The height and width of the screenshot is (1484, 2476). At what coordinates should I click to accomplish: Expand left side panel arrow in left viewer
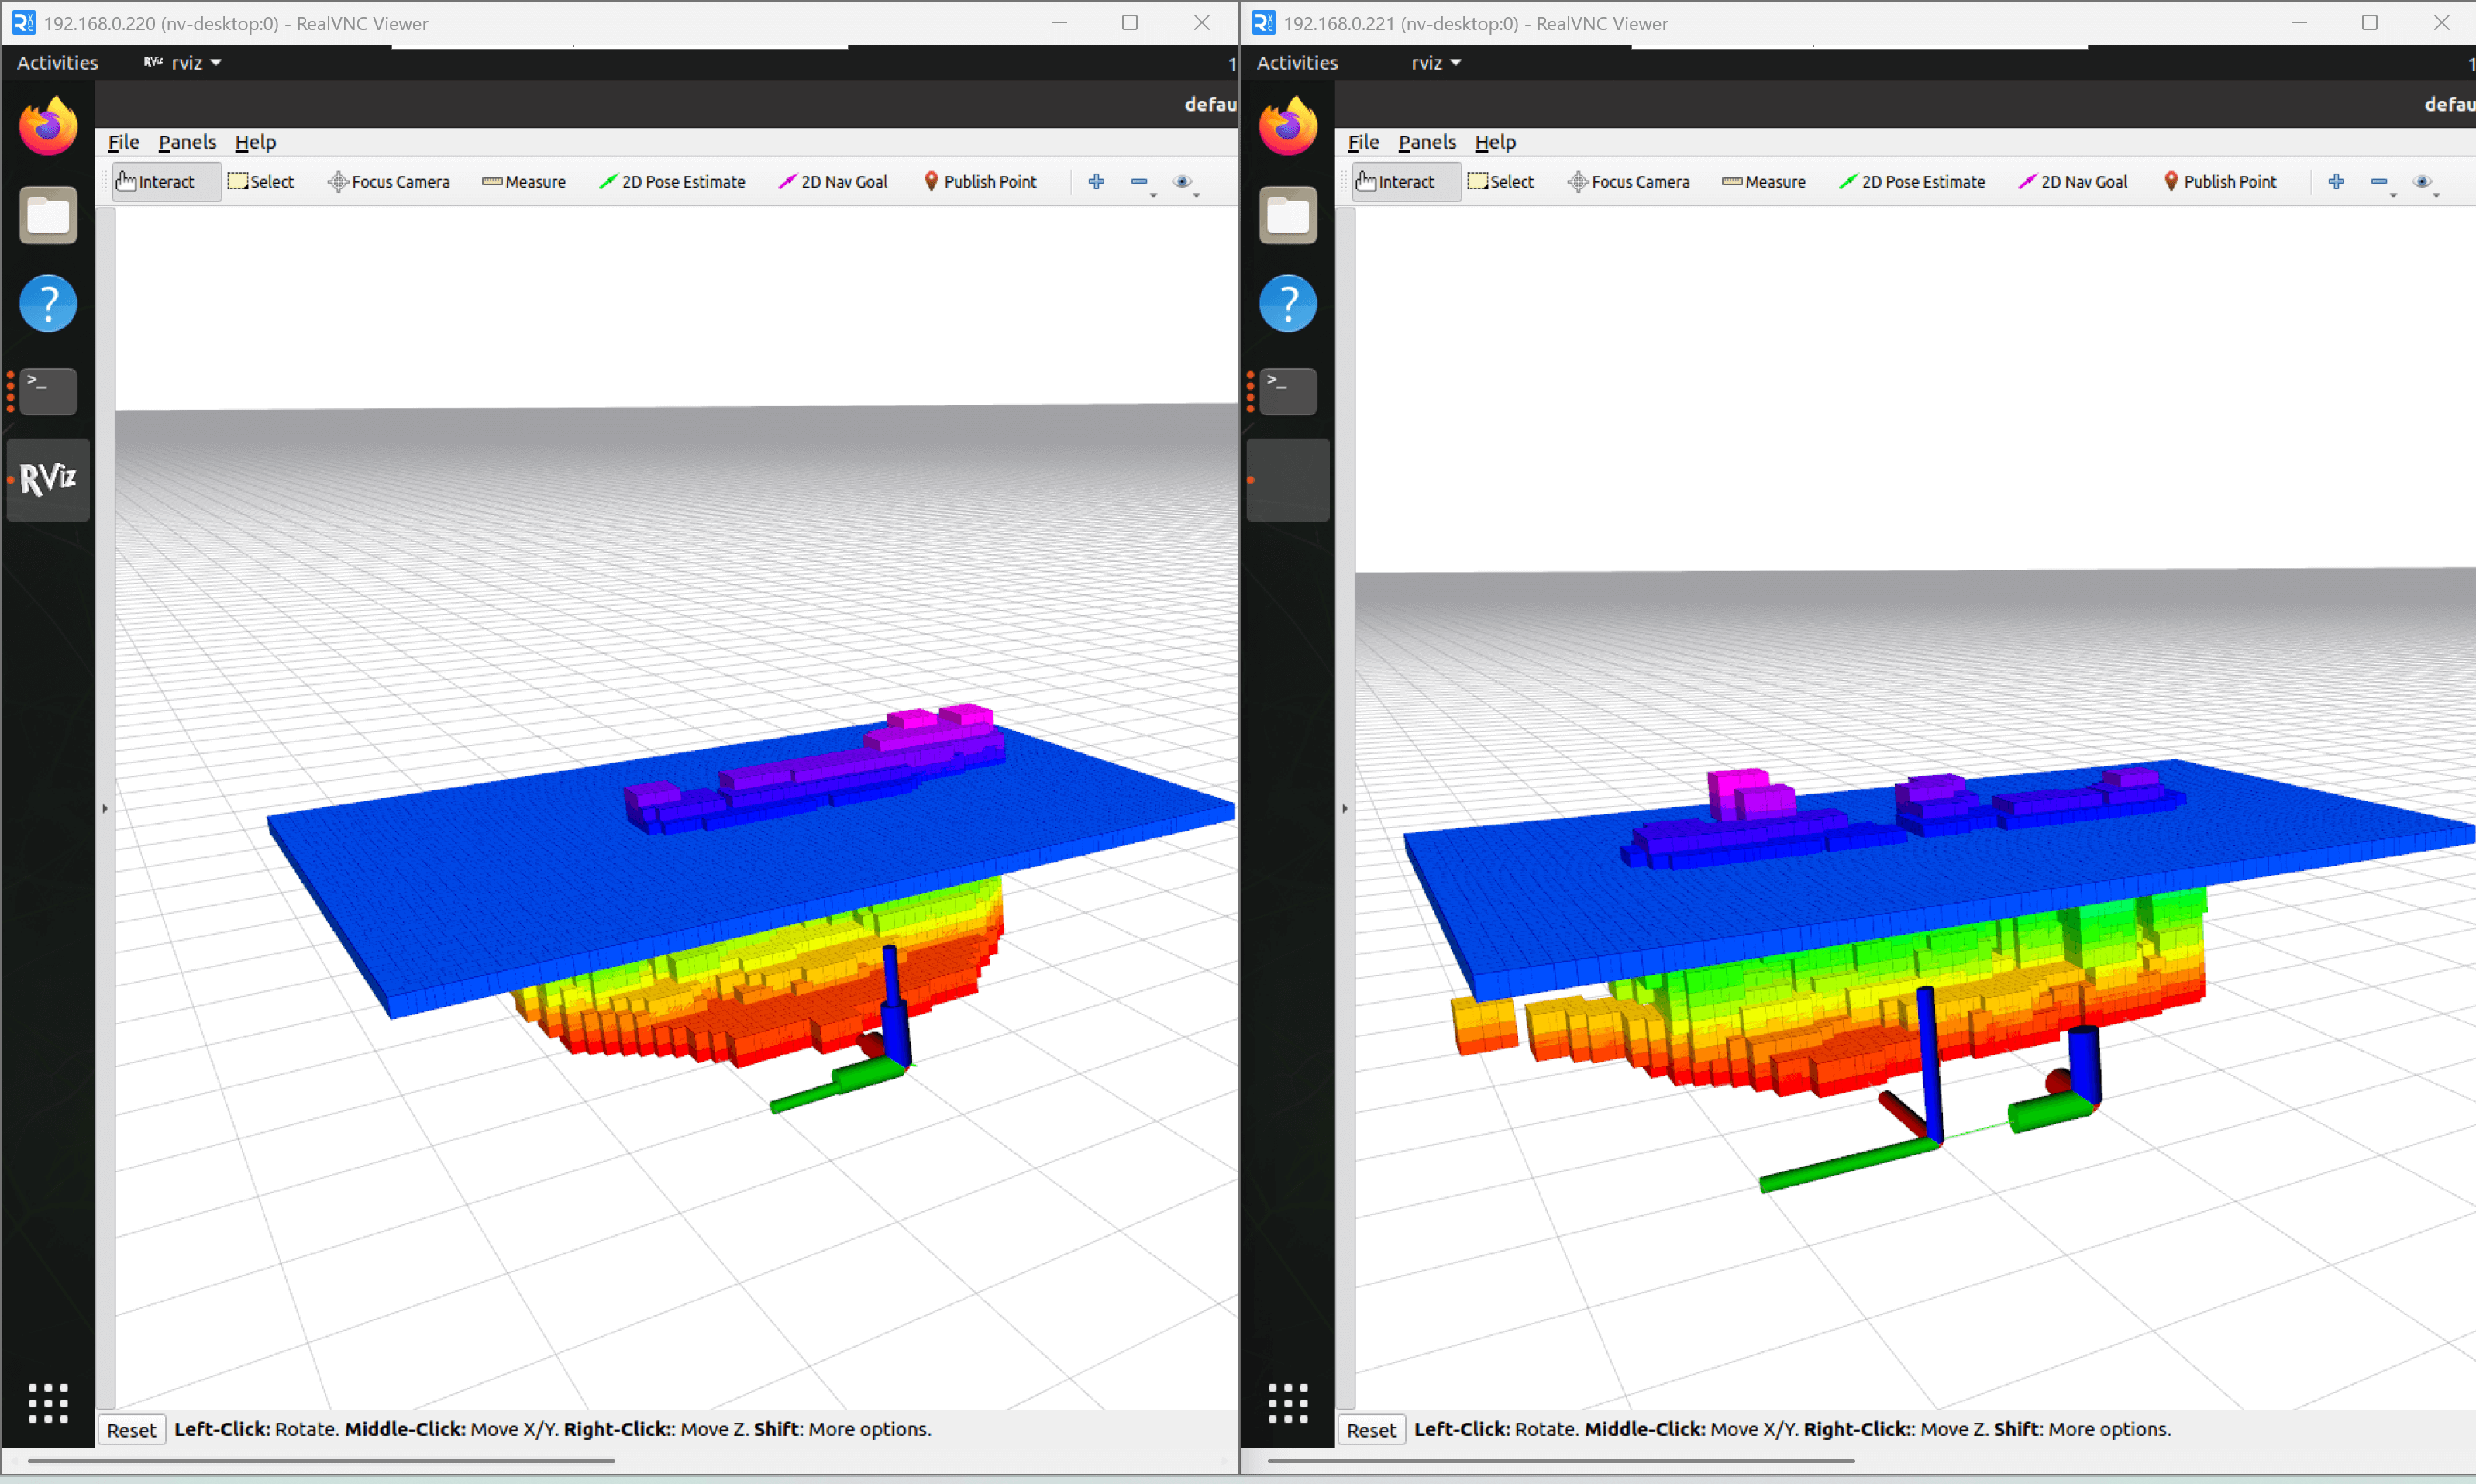105,808
